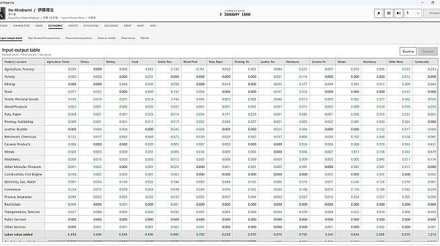Click the Fishery column header
The image size is (440, 246).
pyautogui.click(x=91, y=62)
